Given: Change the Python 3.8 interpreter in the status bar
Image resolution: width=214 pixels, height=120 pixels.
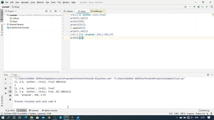Looking at the screenshot, I should point(200,114).
